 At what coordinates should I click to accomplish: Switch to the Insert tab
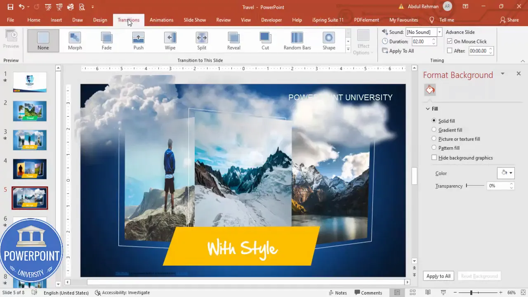tap(57, 20)
